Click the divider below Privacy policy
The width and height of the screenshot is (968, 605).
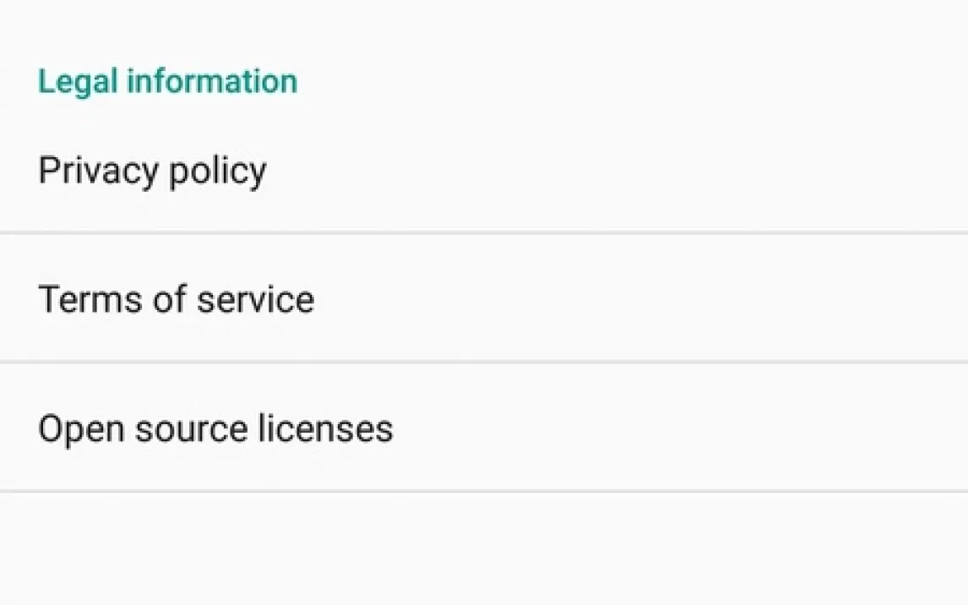[x=484, y=232]
